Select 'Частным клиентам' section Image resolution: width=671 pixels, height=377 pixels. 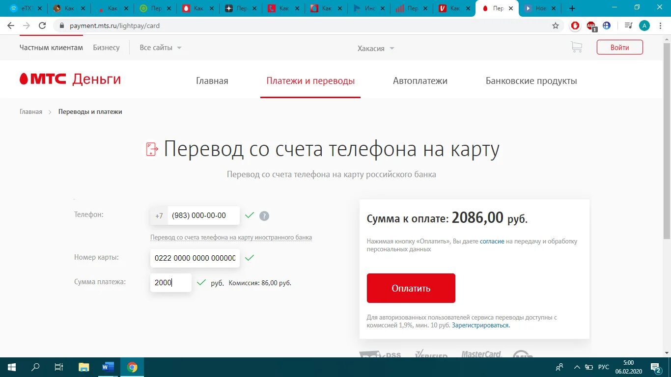[51, 48]
